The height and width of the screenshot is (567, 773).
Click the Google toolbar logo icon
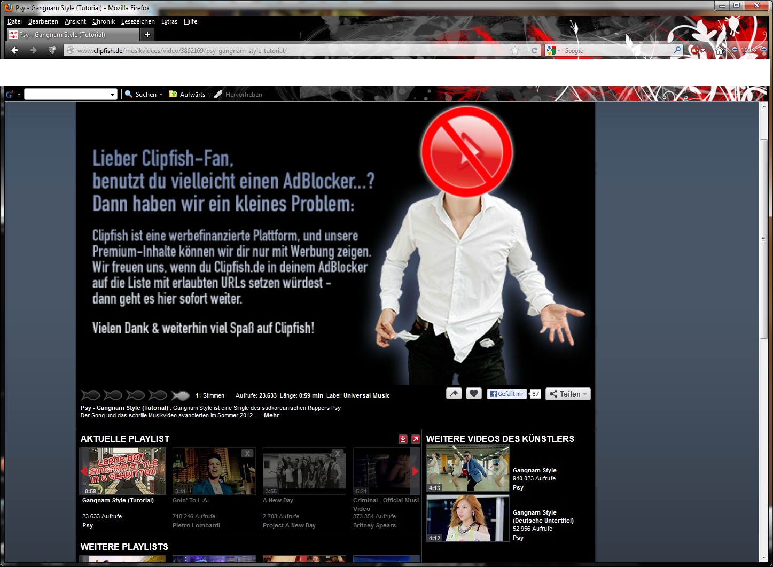point(10,94)
